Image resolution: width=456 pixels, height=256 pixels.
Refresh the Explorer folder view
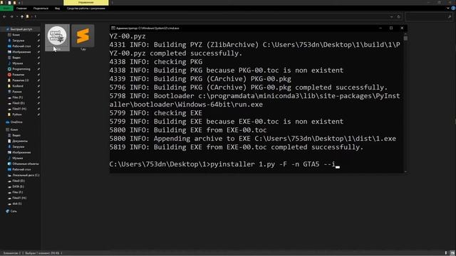pyautogui.click(x=399, y=17)
